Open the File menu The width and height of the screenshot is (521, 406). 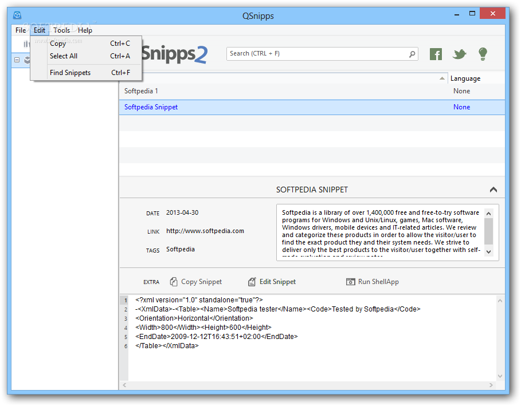pos(21,30)
